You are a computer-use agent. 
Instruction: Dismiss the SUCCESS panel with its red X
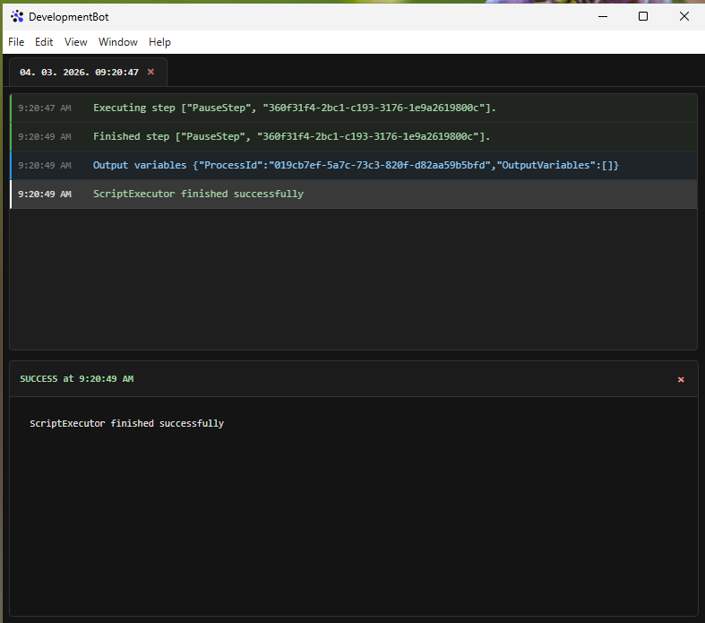681,379
